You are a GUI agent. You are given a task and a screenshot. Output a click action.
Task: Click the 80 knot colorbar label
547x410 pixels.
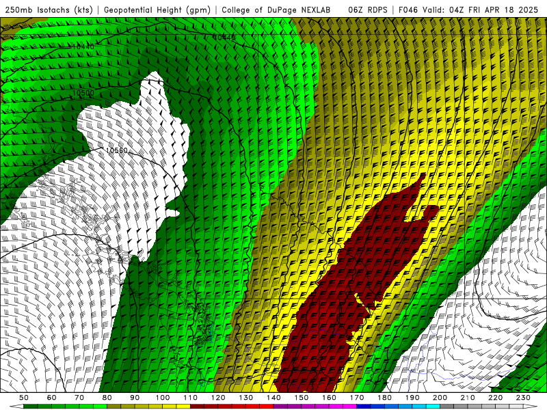click(x=107, y=398)
